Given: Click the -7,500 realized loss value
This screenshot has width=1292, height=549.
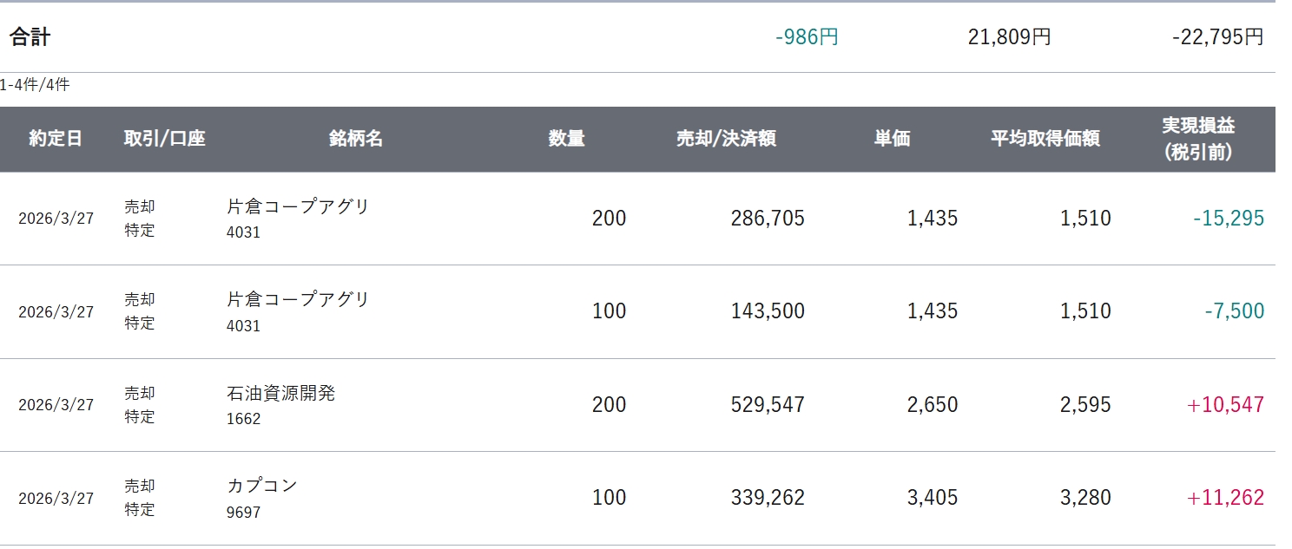Looking at the screenshot, I should 1234,311.
